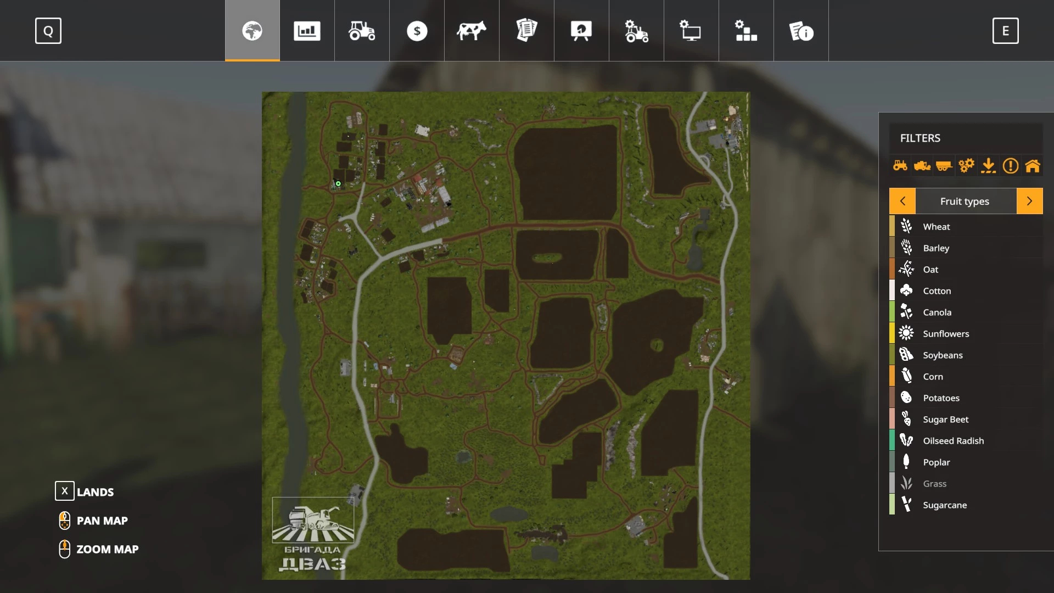The width and height of the screenshot is (1054, 593).
Task: Open the Statistics panel
Action: [x=307, y=30]
